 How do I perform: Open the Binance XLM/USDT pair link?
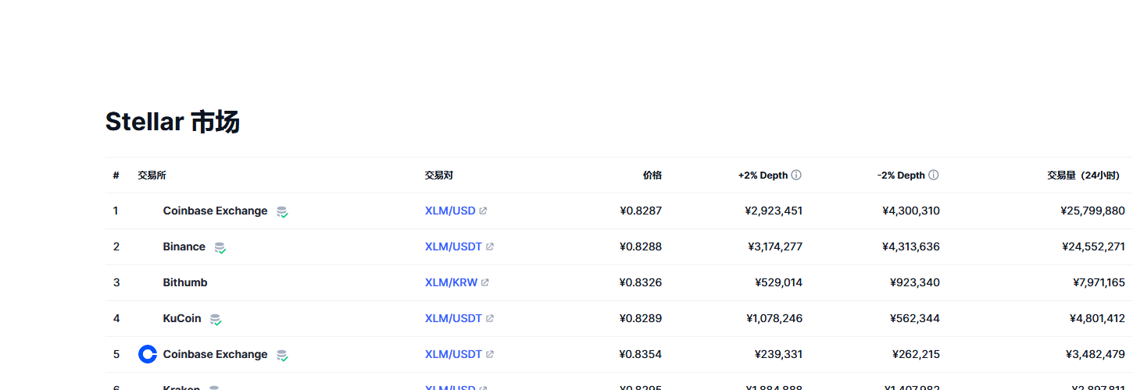(x=453, y=247)
